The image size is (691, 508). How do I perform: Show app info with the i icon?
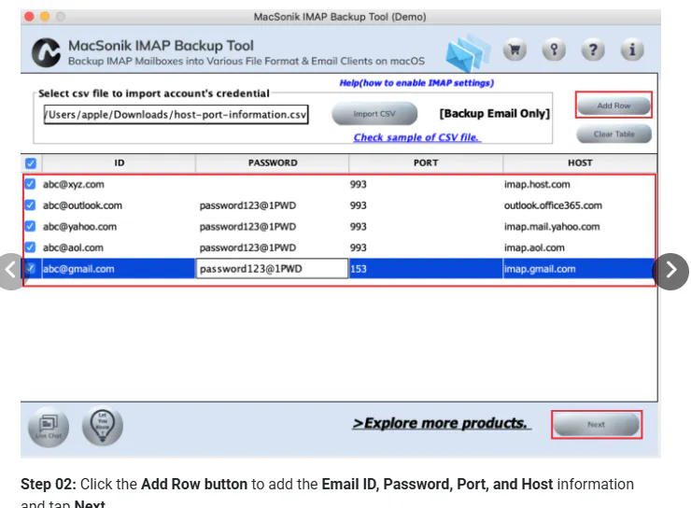[x=632, y=49]
